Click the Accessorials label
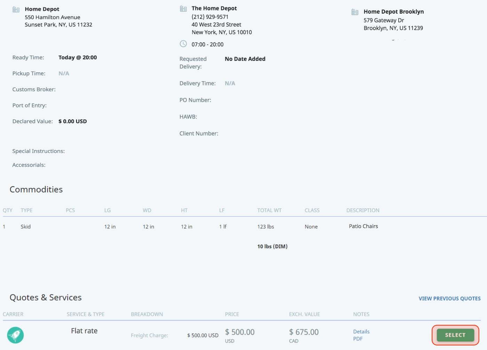The height and width of the screenshot is (350, 487). 29,165
